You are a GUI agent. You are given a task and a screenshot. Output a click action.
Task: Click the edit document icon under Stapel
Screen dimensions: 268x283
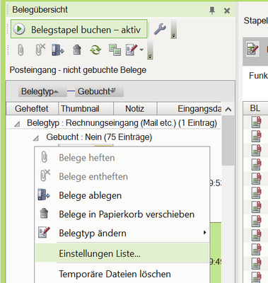(x=252, y=49)
